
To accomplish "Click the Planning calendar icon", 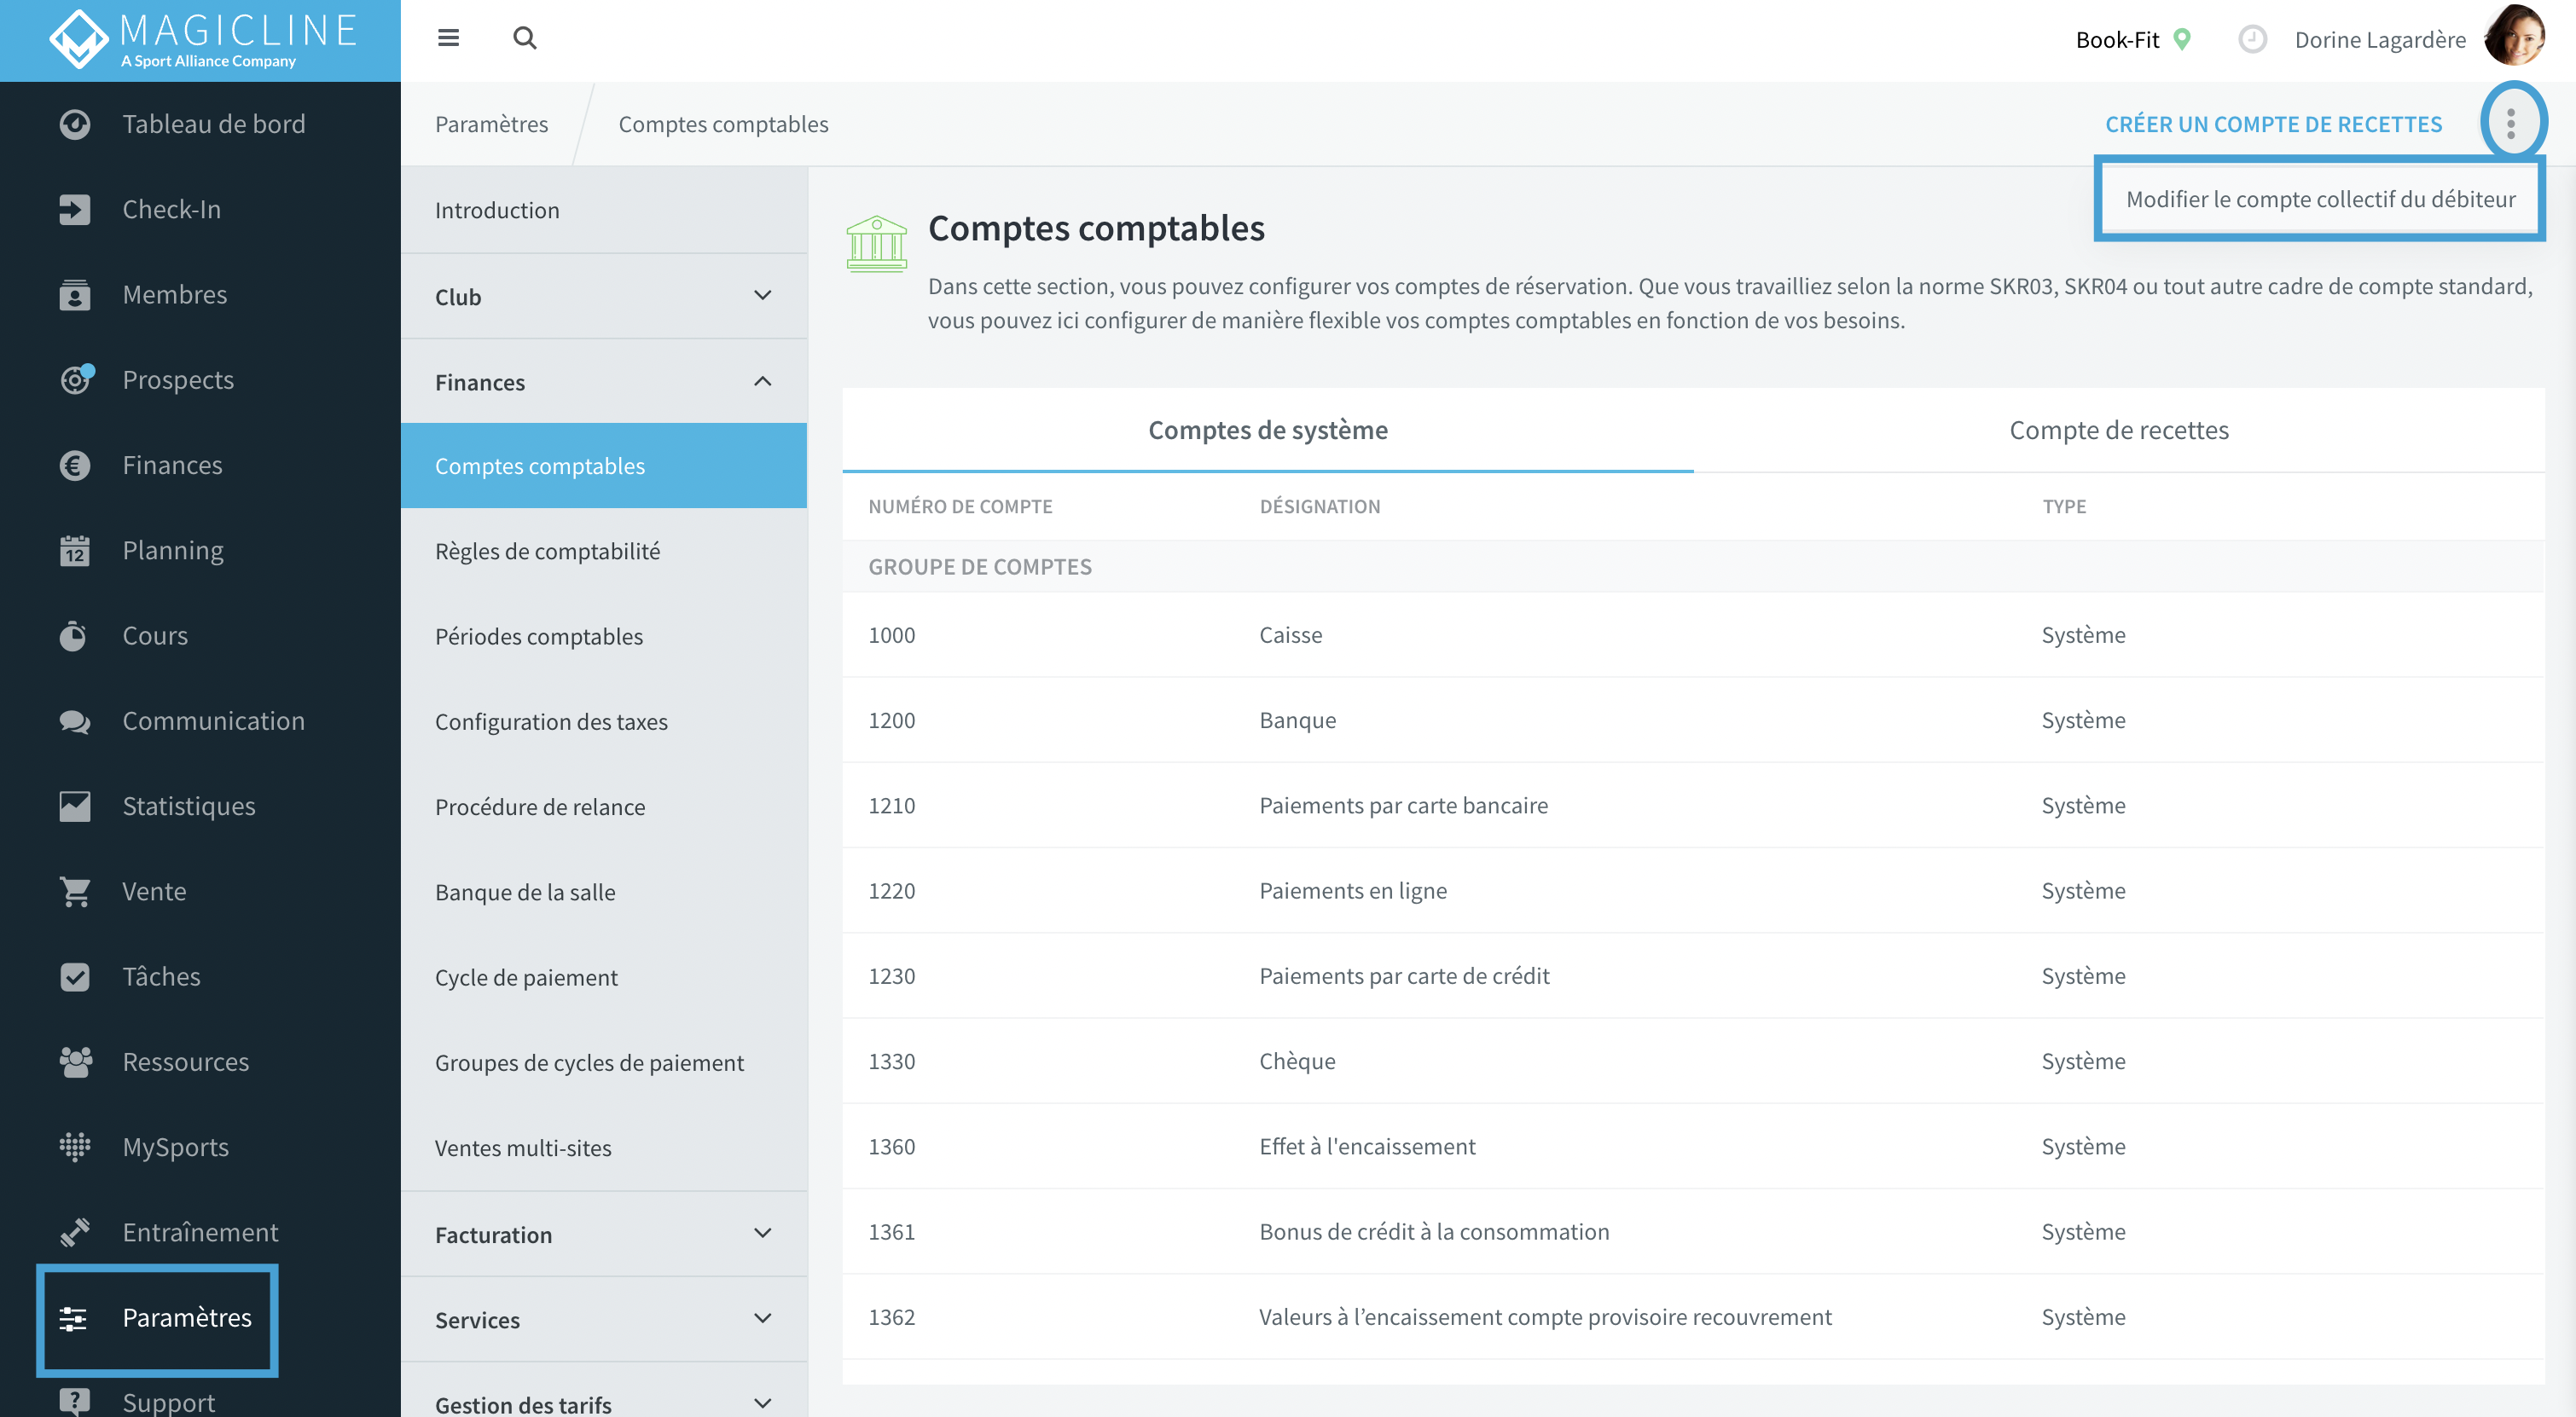I will coord(75,550).
